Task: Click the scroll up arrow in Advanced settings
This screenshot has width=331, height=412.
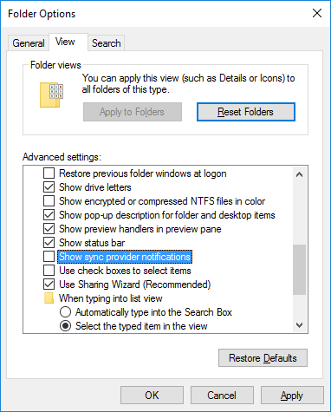Action: (300, 174)
